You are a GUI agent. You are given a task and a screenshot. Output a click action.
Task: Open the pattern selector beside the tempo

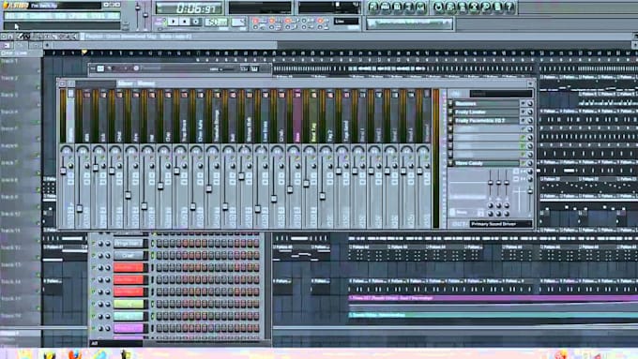[x=238, y=22]
